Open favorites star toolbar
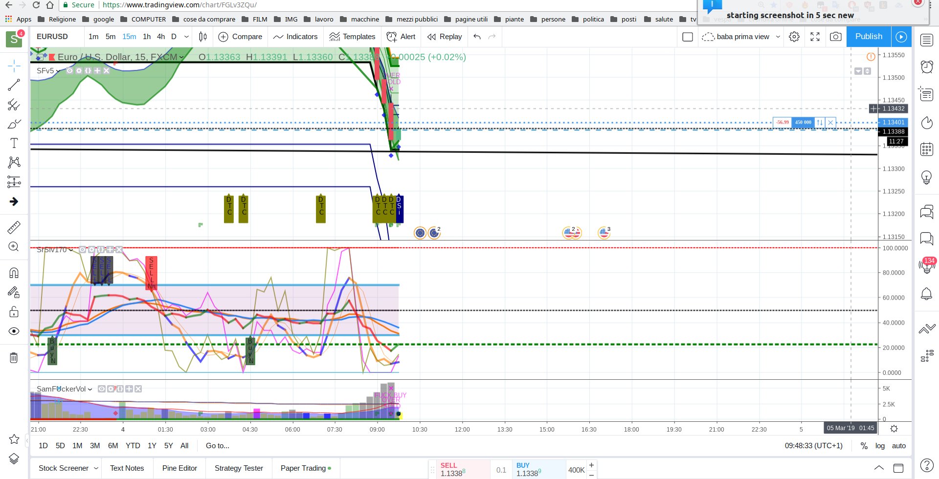 tap(14, 439)
